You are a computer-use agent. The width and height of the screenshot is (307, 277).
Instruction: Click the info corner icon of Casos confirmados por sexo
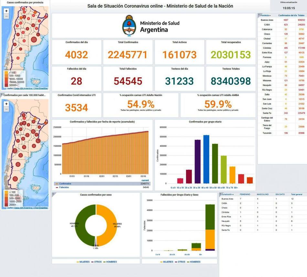pyautogui.click(x=53, y=194)
